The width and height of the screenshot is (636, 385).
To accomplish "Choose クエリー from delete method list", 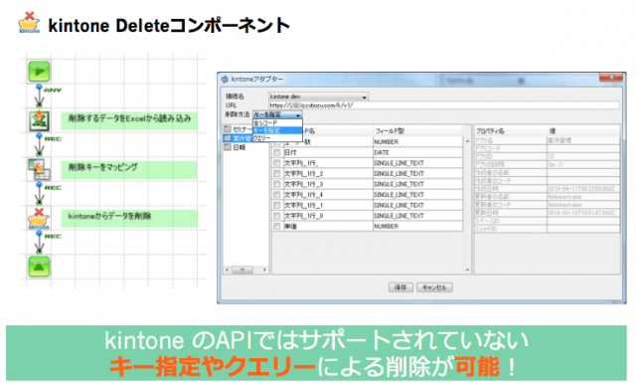I will [277, 138].
